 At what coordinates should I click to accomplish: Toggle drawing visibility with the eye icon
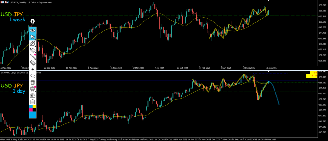tap(32, 31)
